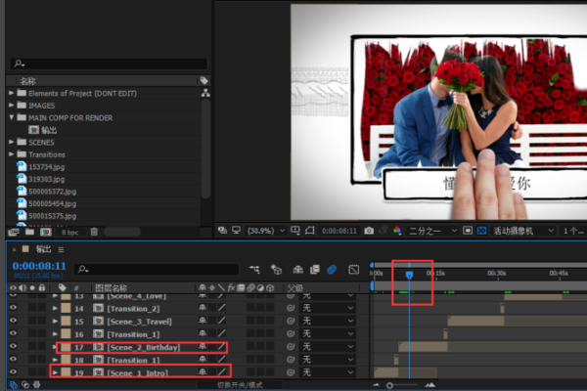The image size is (587, 391).
Task: Click the snapshot camera icon in viewer
Action: [369, 231]
